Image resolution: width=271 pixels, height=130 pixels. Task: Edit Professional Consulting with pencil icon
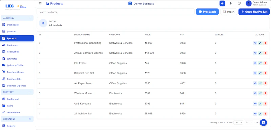pyautogui.click(x=260, y=43)
